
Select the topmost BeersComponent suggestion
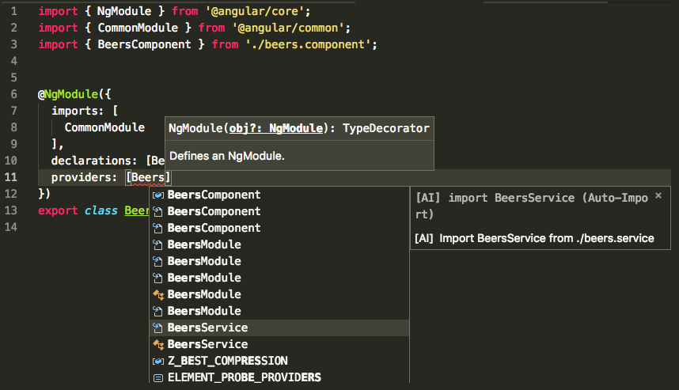click(x=214, y=195)
